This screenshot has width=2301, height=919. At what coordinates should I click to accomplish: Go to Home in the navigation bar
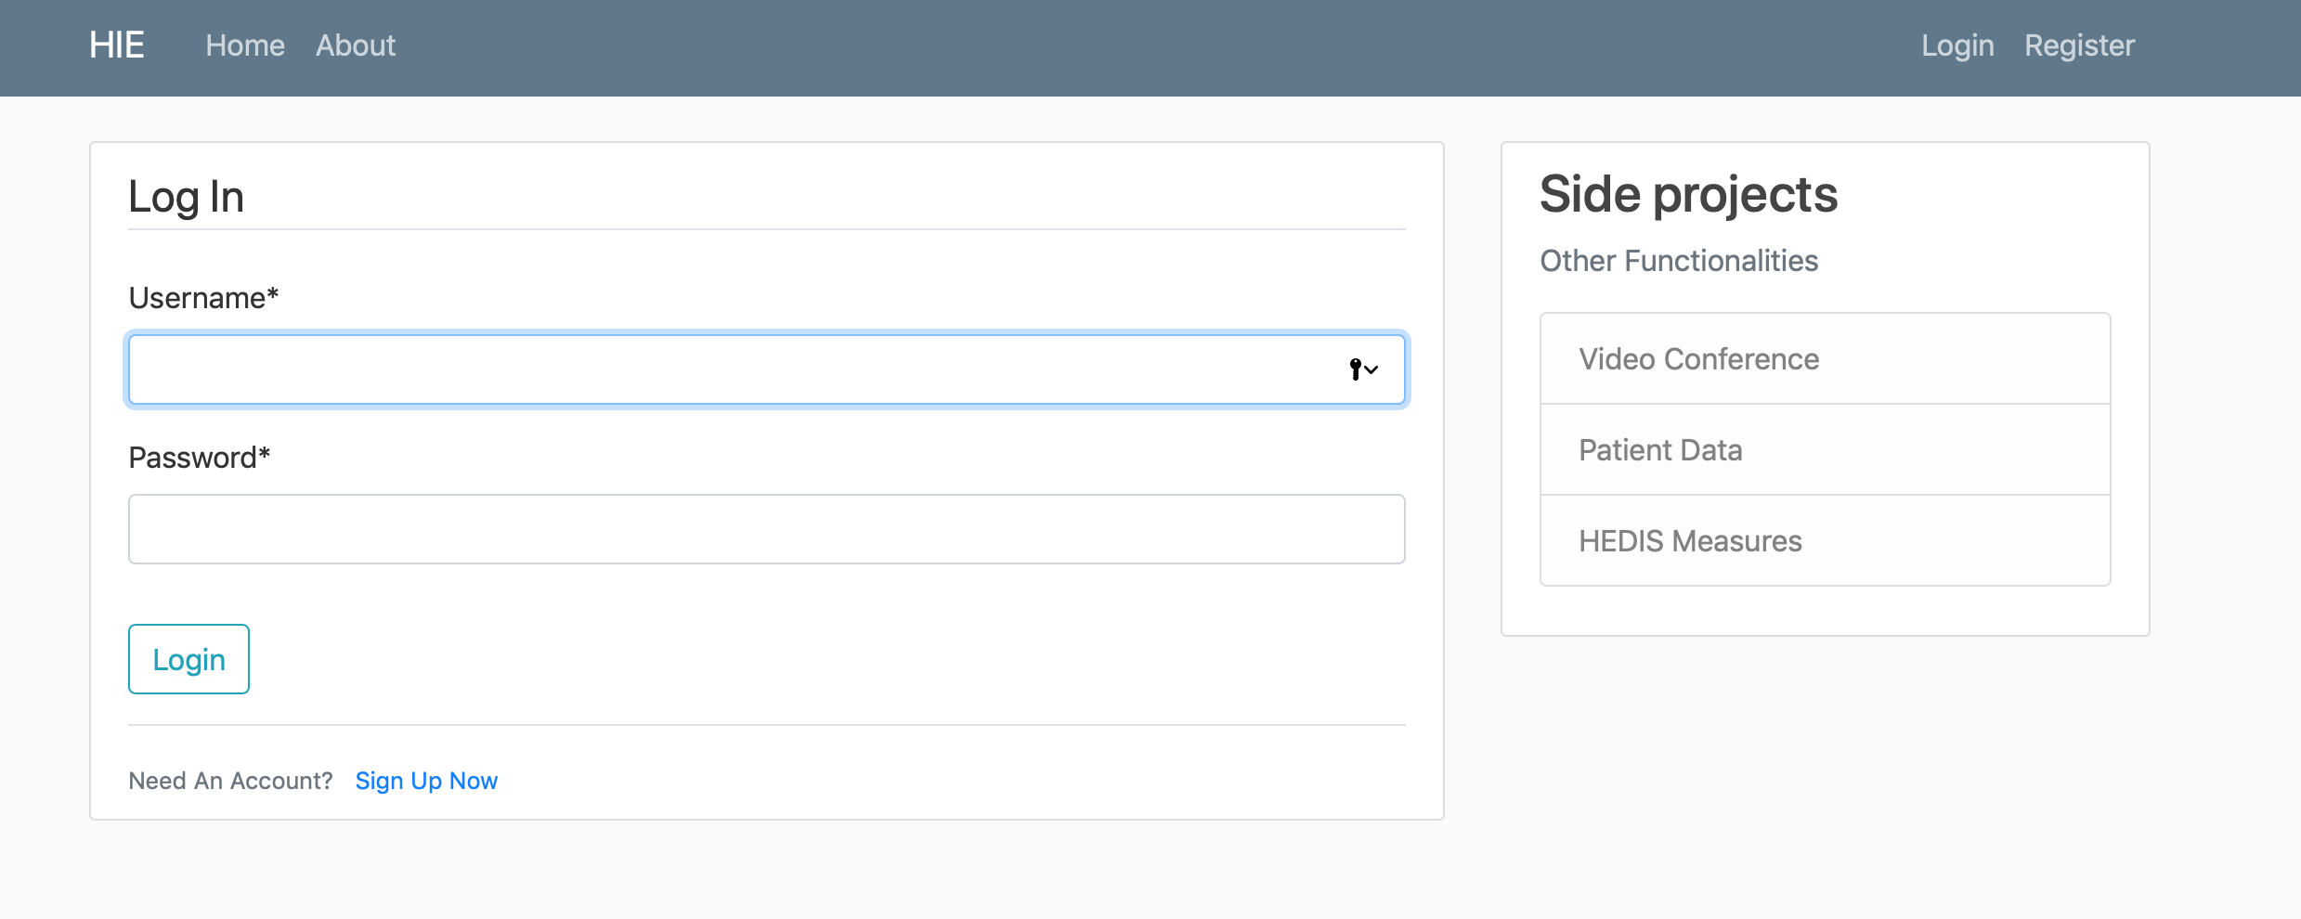[x=245, y=45]
